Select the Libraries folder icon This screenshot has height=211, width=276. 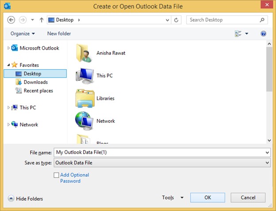(85, 98)
